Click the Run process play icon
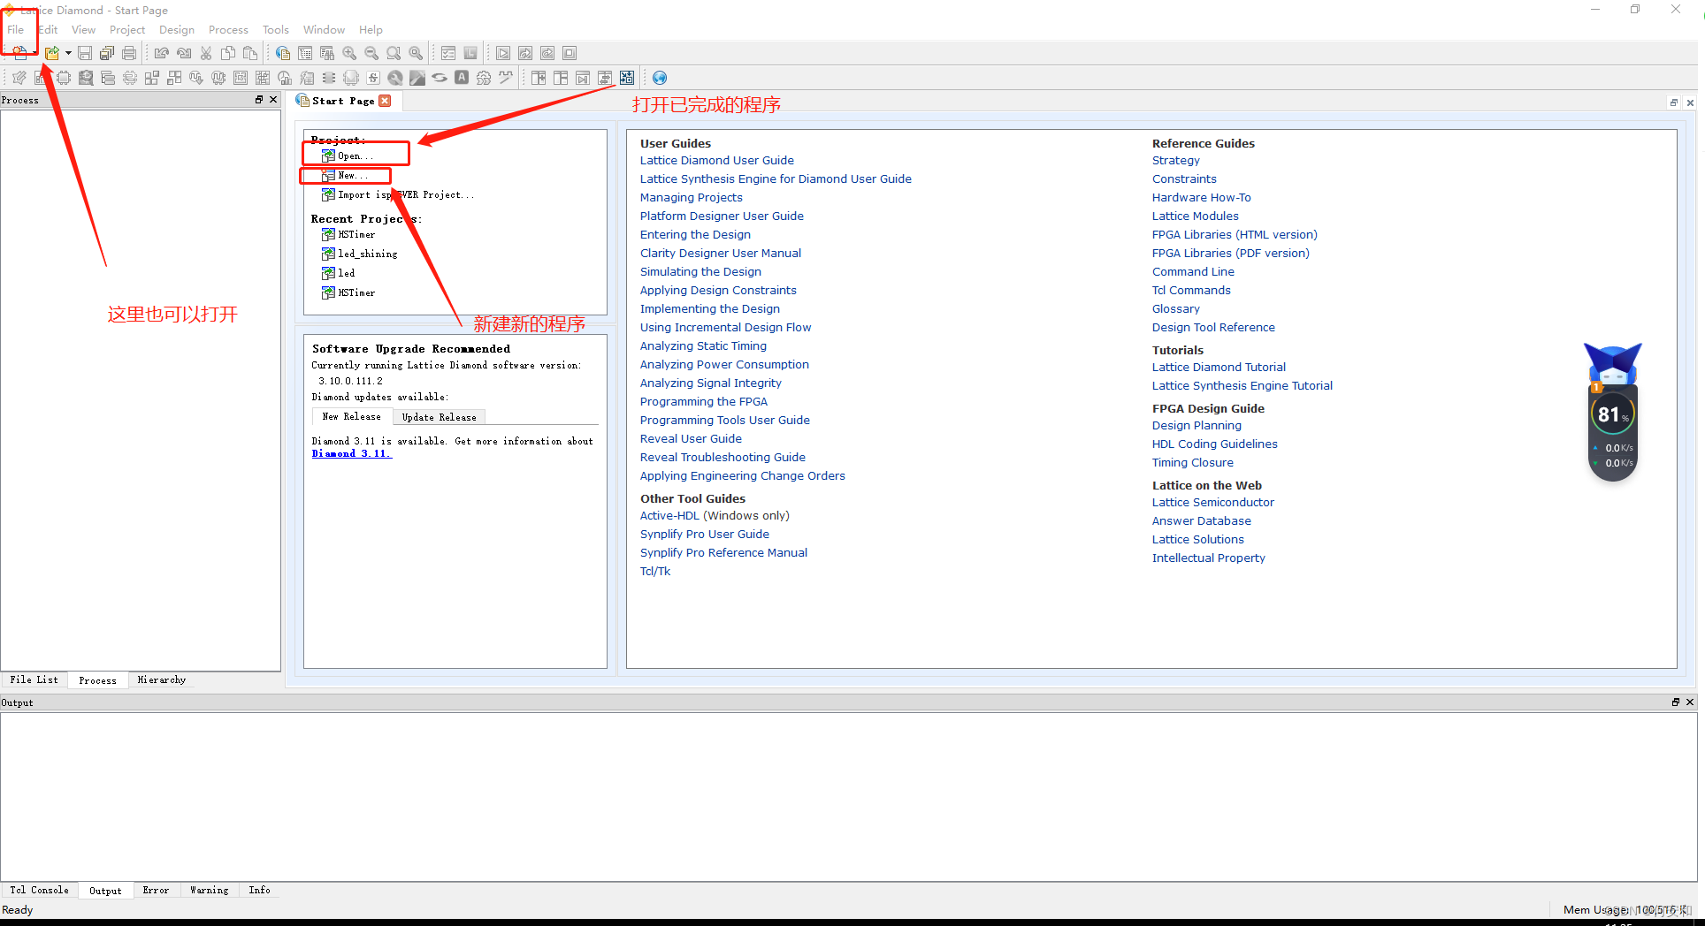Image resolution: width=1705 pixels, height=926 pixels. (x=503, y=53)
